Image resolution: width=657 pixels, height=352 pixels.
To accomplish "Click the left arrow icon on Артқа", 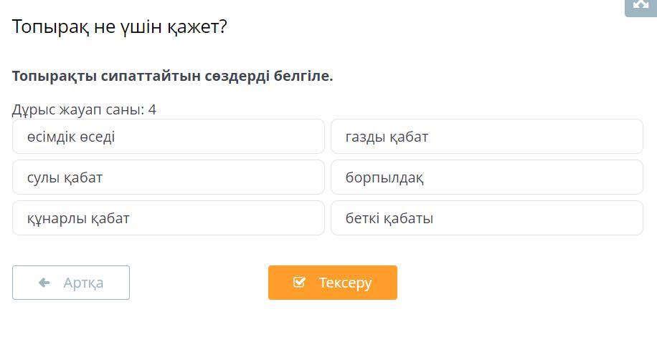I will (44, 283).
